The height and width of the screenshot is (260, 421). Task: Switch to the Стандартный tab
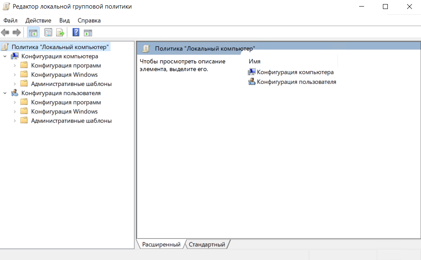[x=207, y=244]
